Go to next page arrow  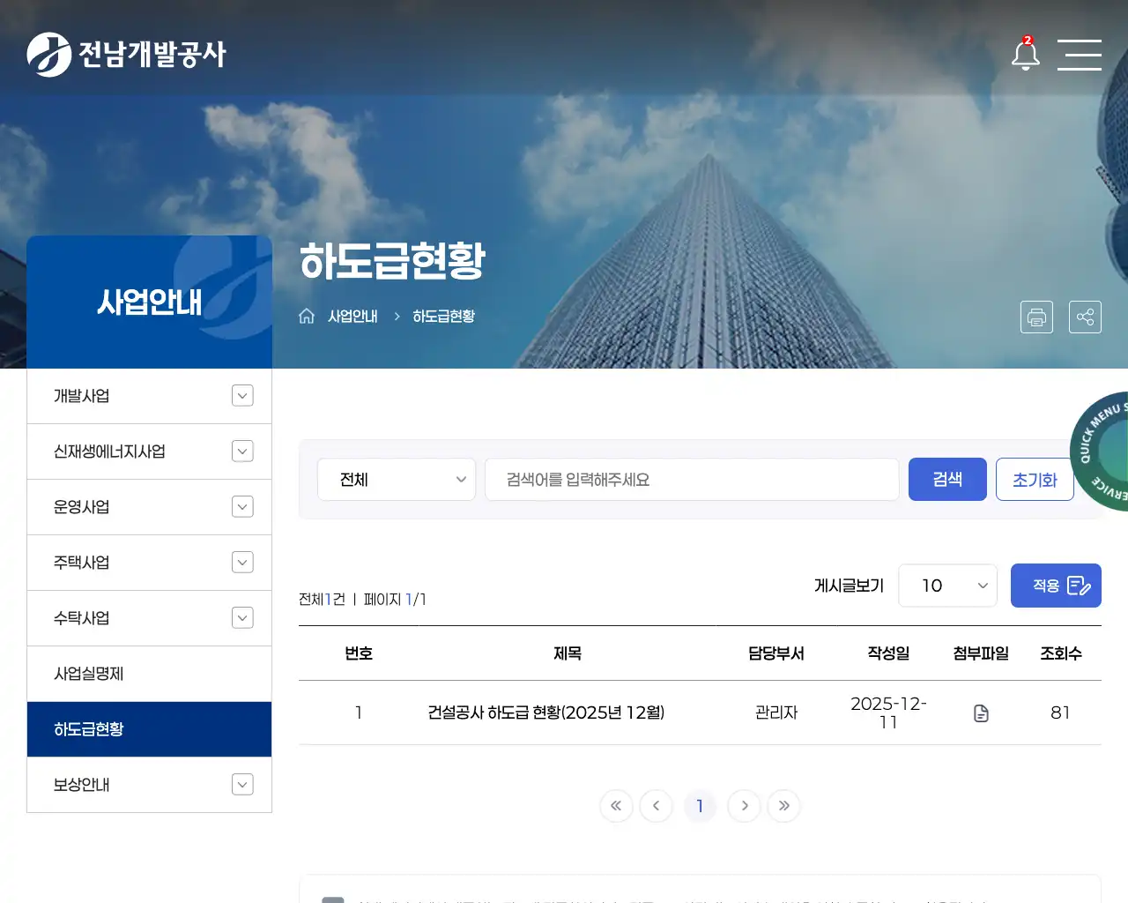point(744,805)
